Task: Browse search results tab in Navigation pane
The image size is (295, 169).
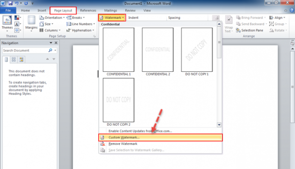Action: pyautogui.click(x=21, y=60)
